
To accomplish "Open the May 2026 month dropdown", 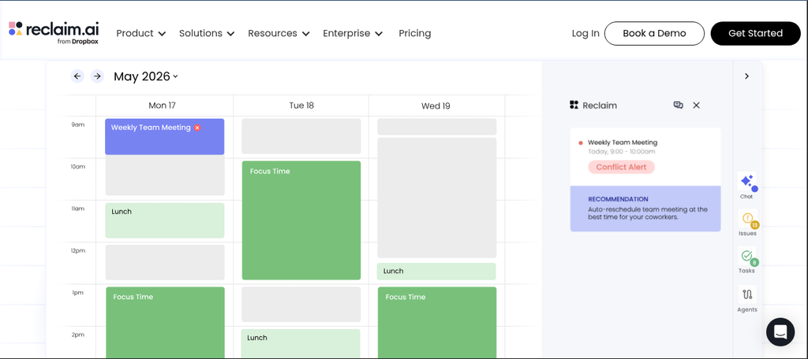I will point(146,76).
